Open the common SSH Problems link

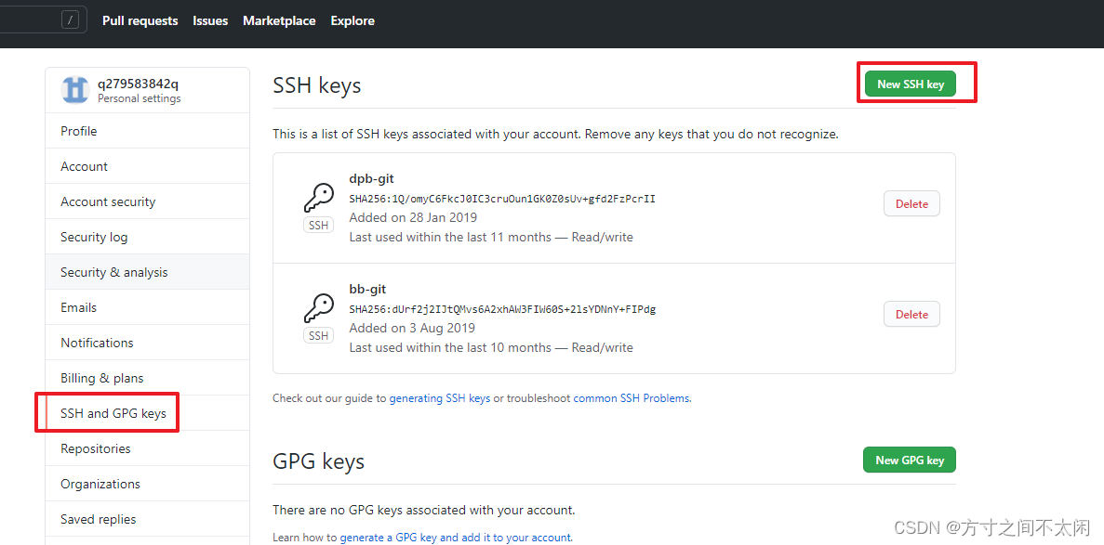[632, 398]
